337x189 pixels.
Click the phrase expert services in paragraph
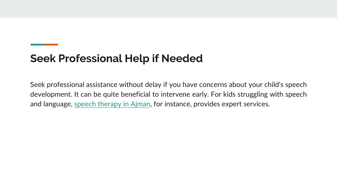coord(246,104)
